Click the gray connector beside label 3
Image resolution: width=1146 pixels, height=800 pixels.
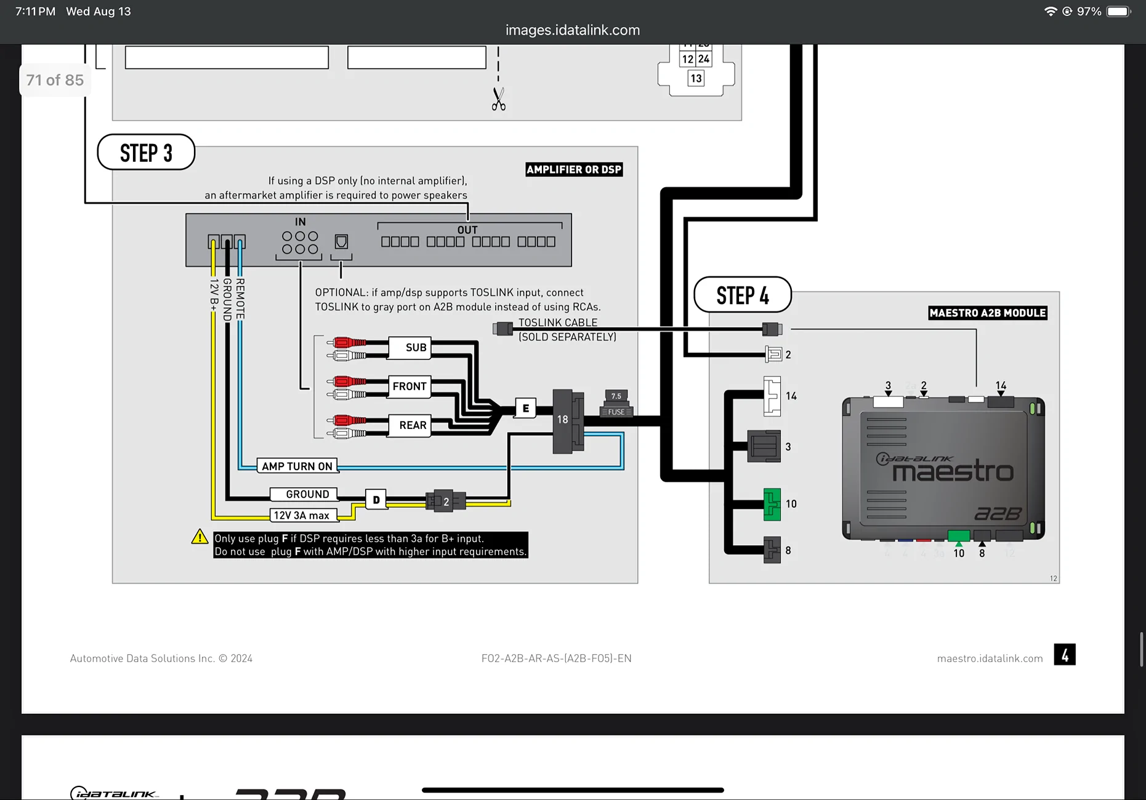pos(764,446)
